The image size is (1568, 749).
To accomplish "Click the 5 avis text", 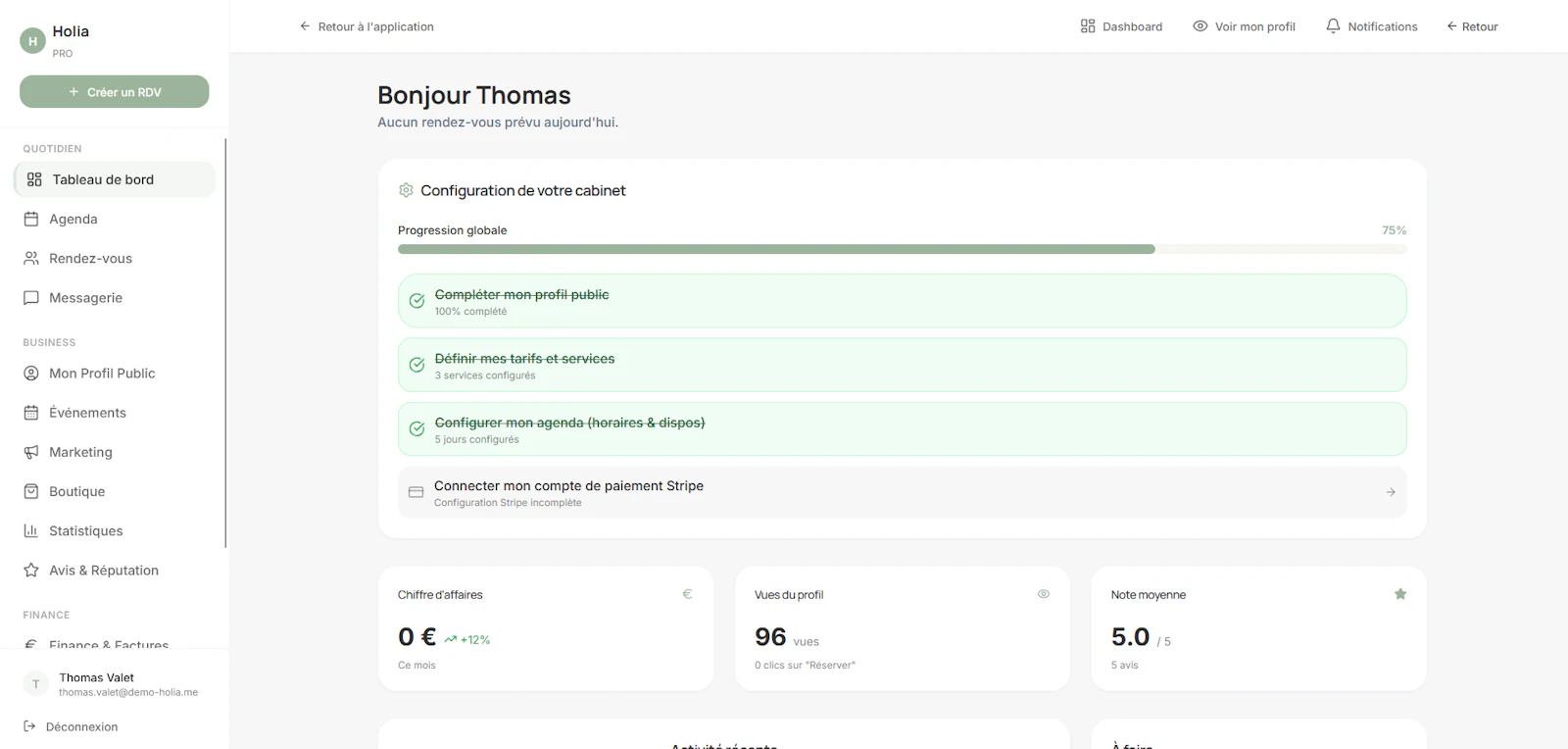I will coord(1125,665).
